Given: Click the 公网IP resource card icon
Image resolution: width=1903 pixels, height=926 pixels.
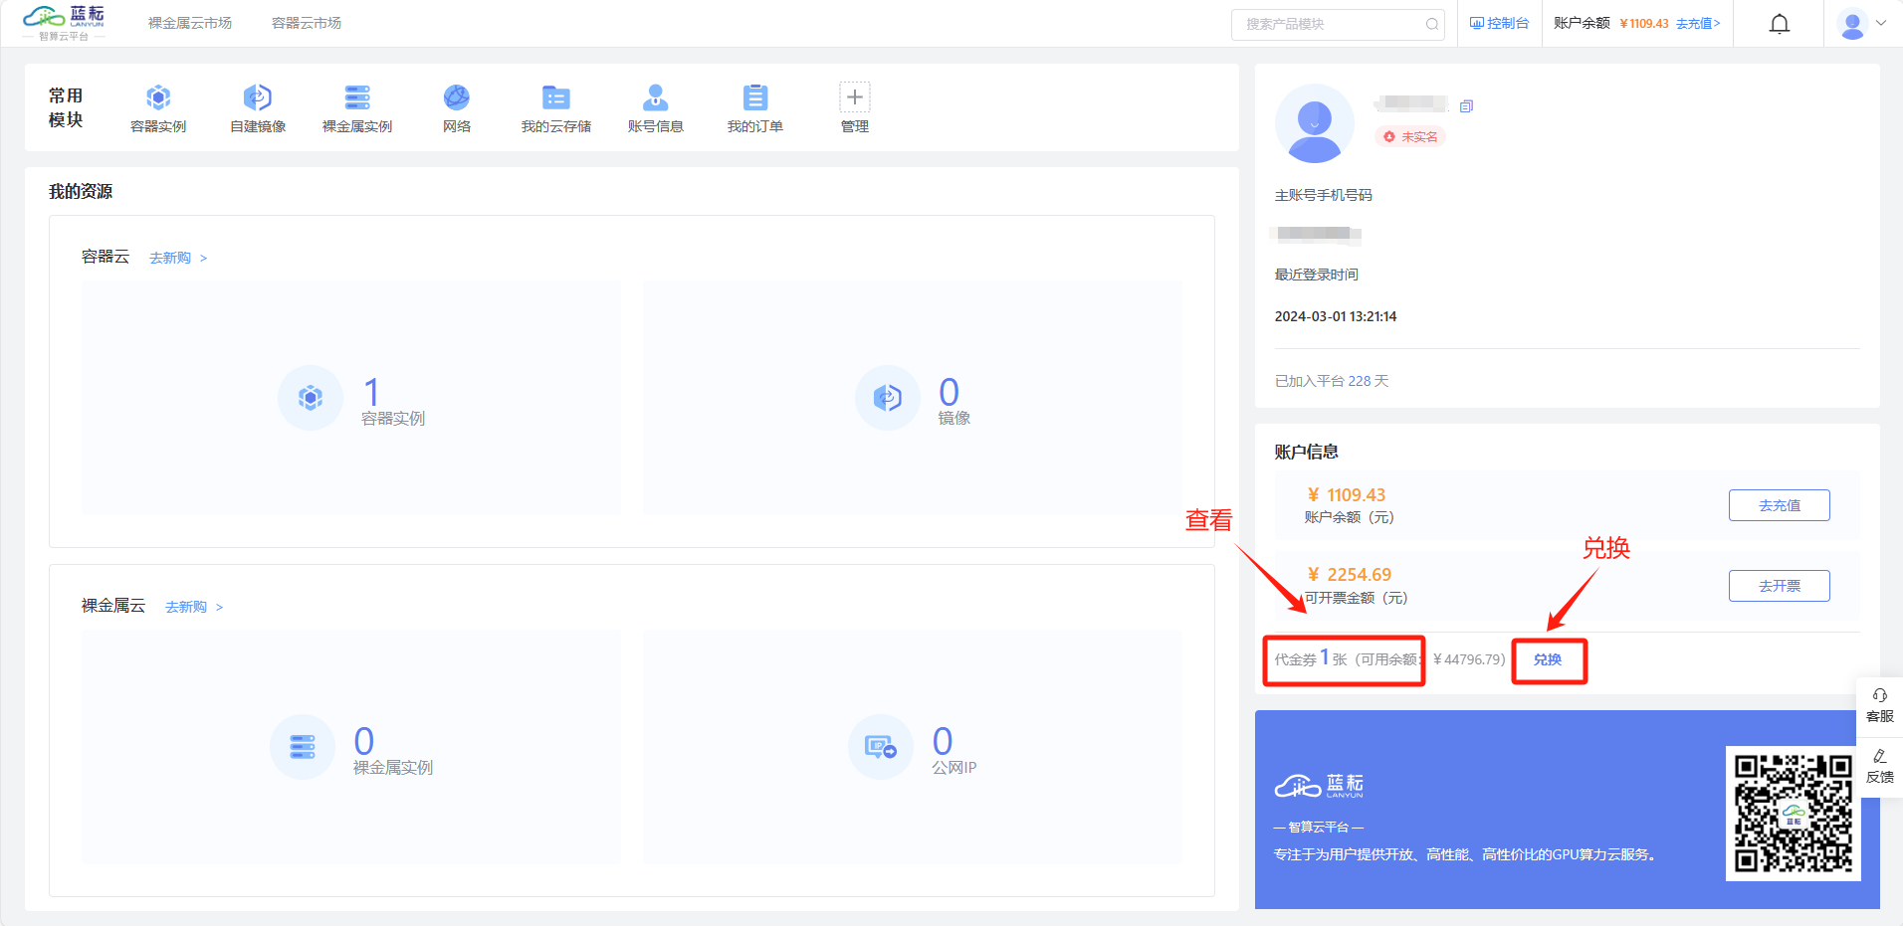Looking at the screenshot, I should pos(881,747).
